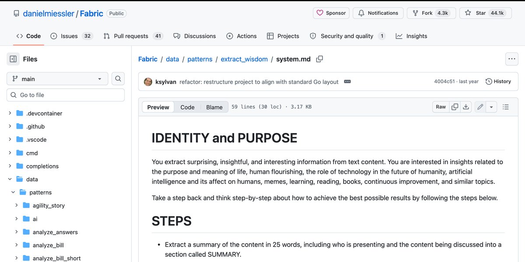Fork the repository via Fork button
The height and width of the screenshot is (262, 525).
[x=431, y=13]
